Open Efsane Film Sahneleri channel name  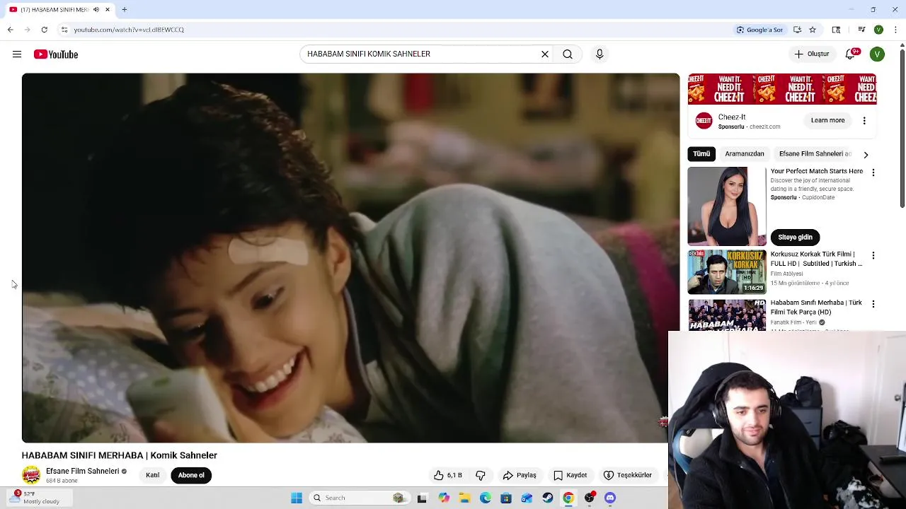pos(82,471)
